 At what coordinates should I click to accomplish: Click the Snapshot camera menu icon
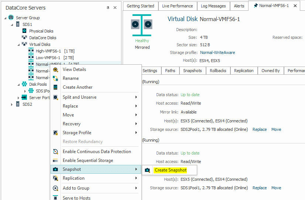[55, 169]
